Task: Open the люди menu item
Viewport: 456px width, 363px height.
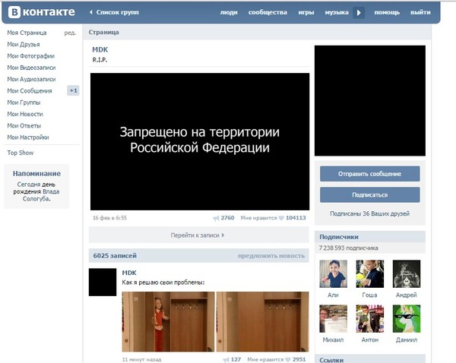Action: pyautogui.click(x=229, y=12)
